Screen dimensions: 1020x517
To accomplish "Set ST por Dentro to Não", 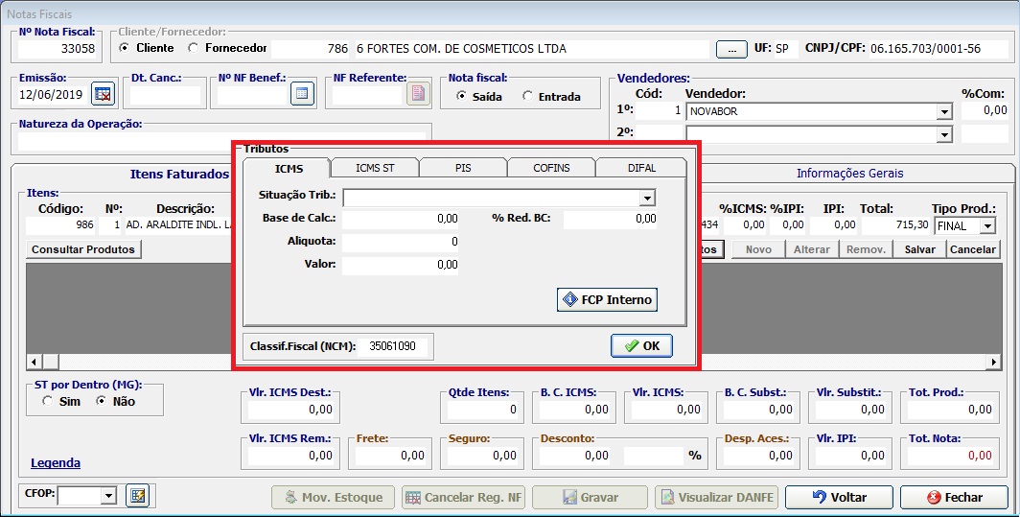I will pyautogui.click(x=101, y=401).
